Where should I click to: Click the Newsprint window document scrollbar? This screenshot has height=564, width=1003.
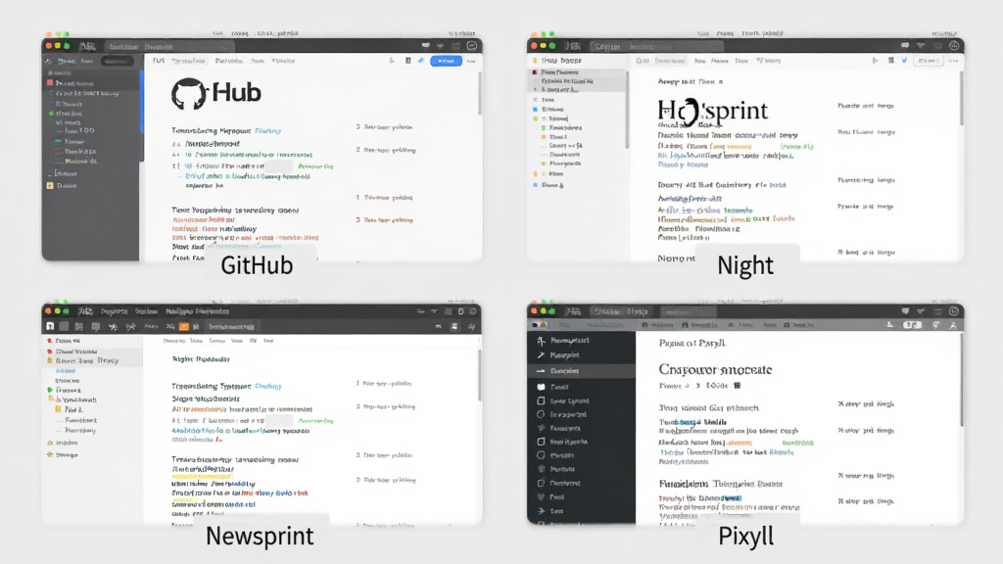tap(480, 375)
